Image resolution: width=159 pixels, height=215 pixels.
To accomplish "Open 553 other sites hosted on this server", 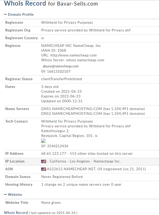I will tap(101, 153).
